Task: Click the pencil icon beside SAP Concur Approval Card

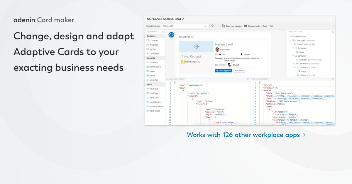Action: [x=184, y=18]
